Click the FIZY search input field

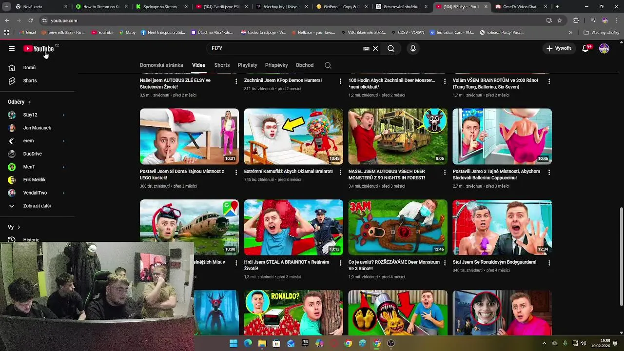point(285,48)
